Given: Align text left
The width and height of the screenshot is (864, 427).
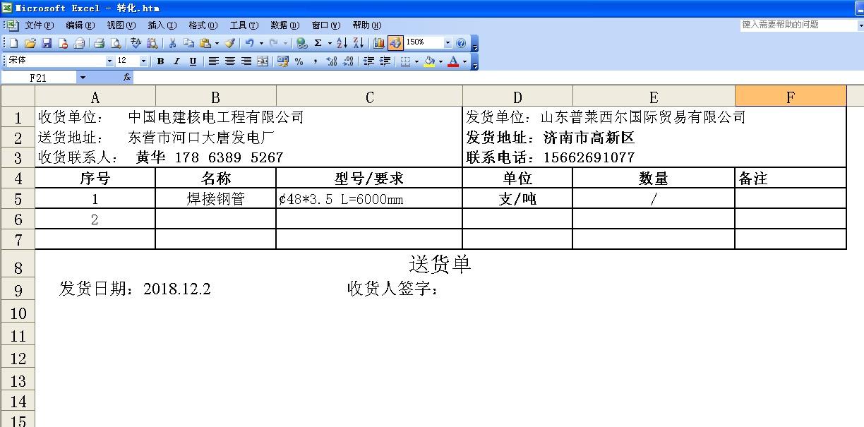Looking at the screenshot, I should 213,61.
